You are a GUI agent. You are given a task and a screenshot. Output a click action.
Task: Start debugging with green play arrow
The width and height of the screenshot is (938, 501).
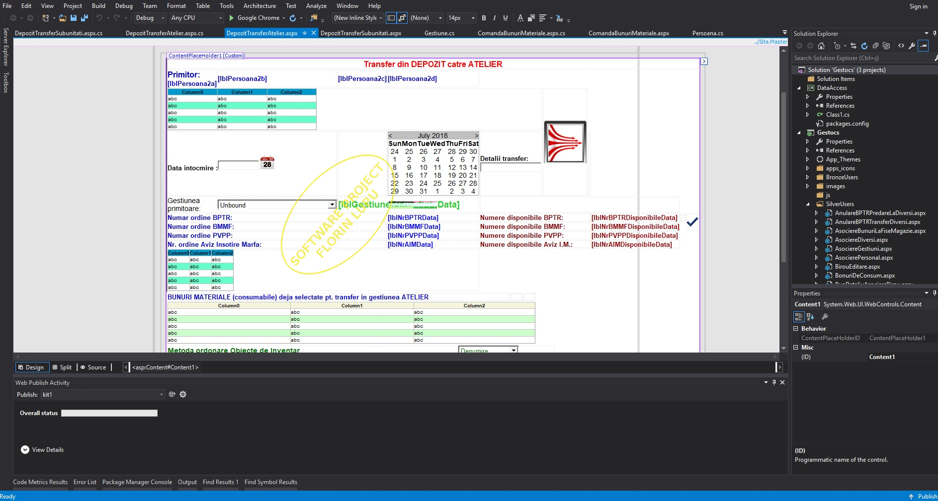[x=232, y=18]
